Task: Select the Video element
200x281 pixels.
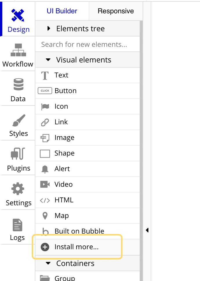Action: (88, 184)
